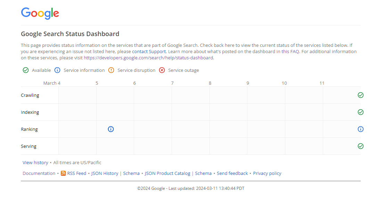Click the 7 date column header
Viewport: 385px width, 219px height.
[x=172, y=83]
